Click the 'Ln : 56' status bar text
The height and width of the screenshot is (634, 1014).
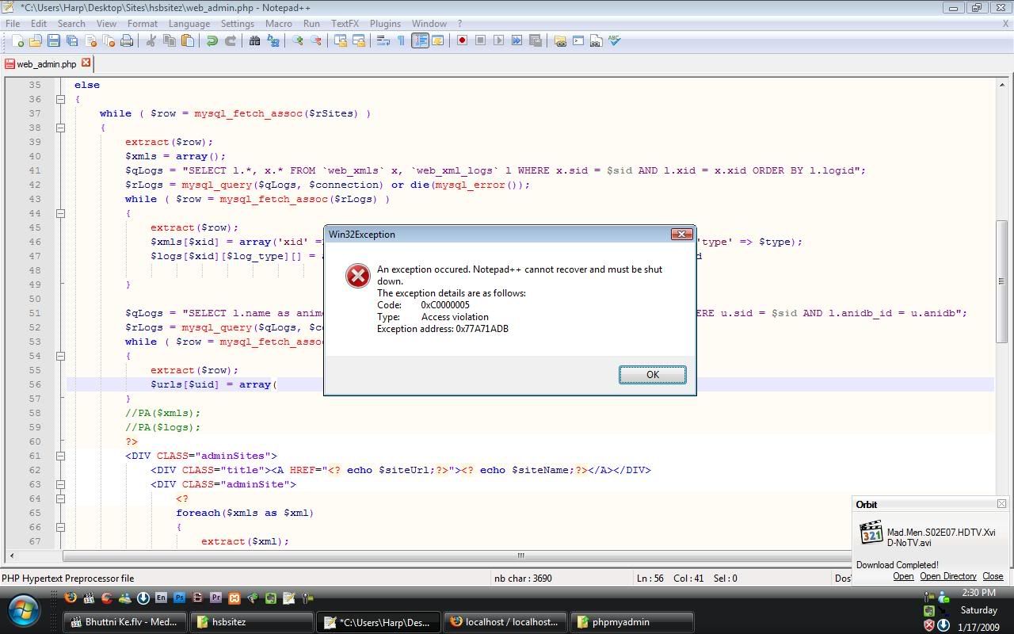point(650,578)
